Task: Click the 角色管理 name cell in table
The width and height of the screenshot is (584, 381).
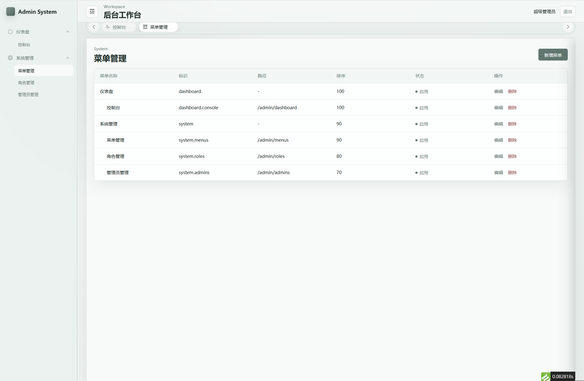Action: pyautogui.click(x=116, y=156)
